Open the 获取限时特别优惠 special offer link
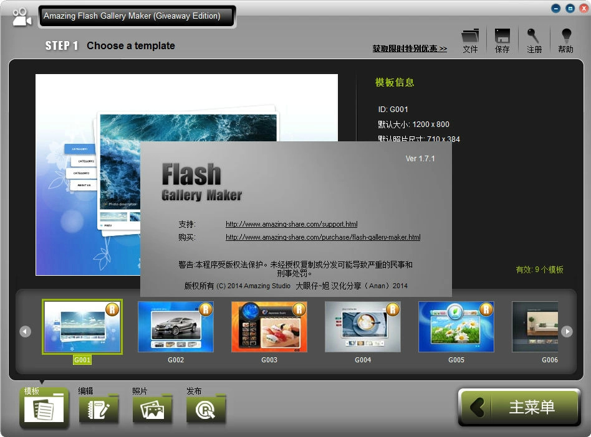 (x=410, y=49)
